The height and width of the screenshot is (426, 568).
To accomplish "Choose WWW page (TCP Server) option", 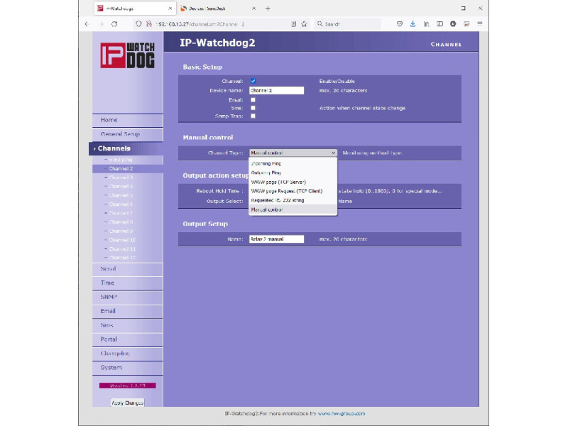I will (293, 182).
